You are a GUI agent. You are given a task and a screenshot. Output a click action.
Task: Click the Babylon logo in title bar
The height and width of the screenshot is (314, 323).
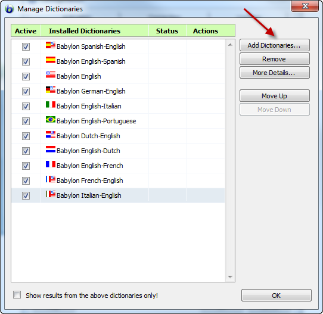(x=10, y=9)
